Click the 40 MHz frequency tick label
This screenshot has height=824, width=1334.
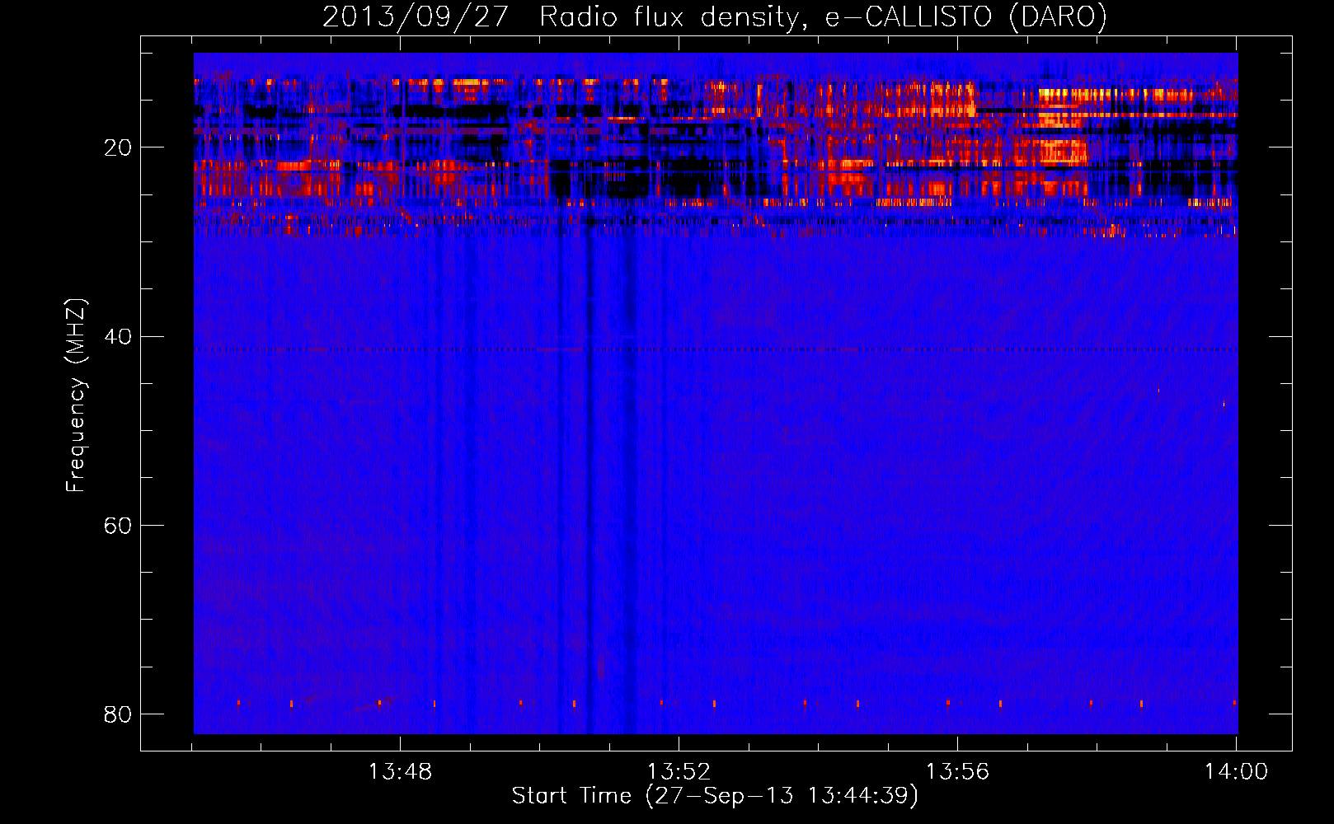click(118, 337)
